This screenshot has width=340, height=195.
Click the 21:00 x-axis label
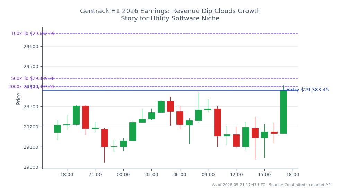tap(95, 175)
